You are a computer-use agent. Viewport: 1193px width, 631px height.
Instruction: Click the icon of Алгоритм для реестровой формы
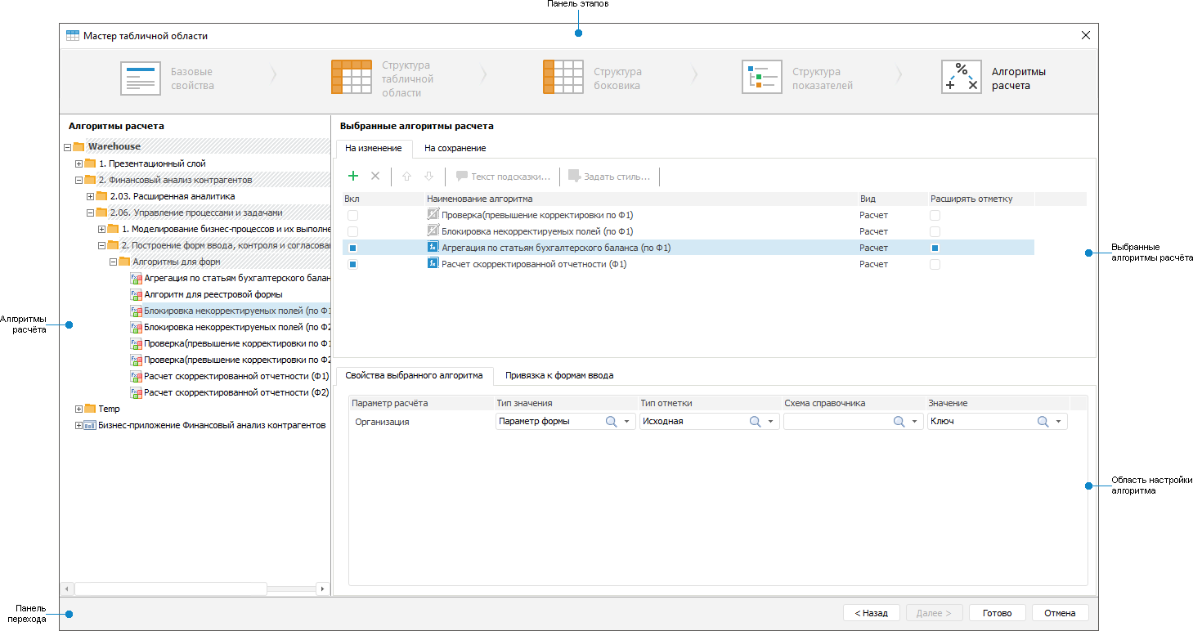coord(137,294)
